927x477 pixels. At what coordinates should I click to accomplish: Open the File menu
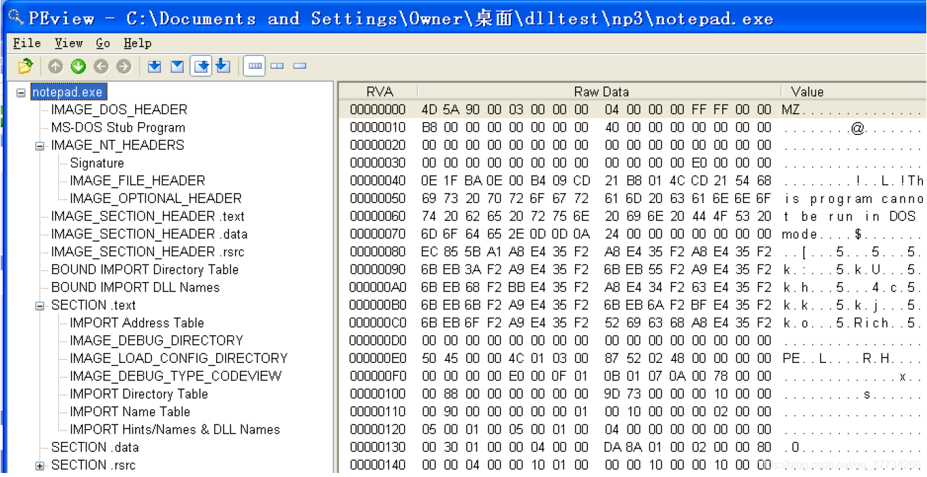point(27,43)
